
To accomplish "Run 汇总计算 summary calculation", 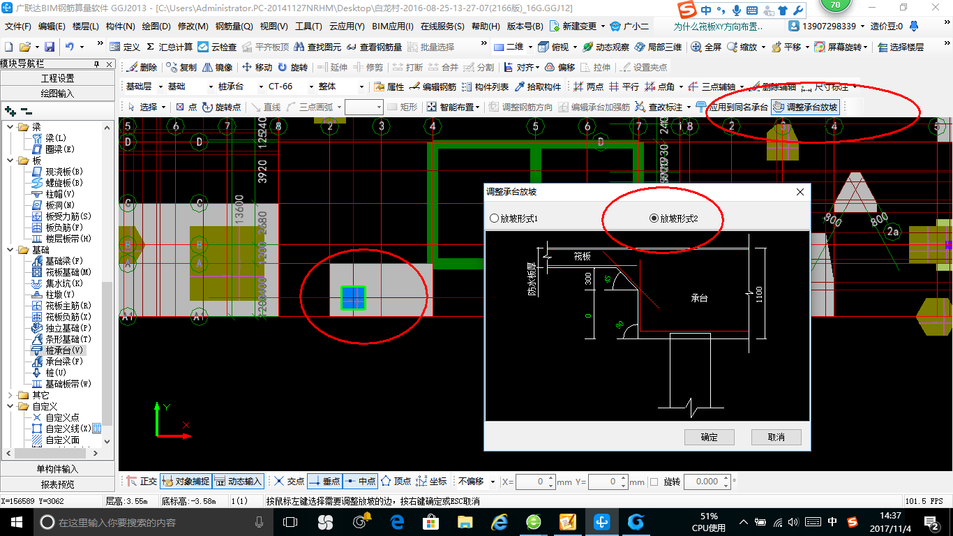I will [170, 47].
